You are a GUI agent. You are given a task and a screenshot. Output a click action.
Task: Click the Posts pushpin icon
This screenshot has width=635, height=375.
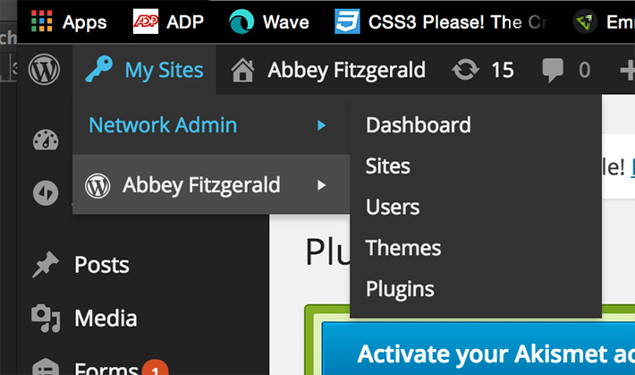(44, 265)
